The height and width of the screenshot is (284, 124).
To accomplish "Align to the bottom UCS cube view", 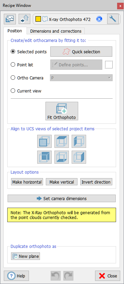I will [62, 157].
